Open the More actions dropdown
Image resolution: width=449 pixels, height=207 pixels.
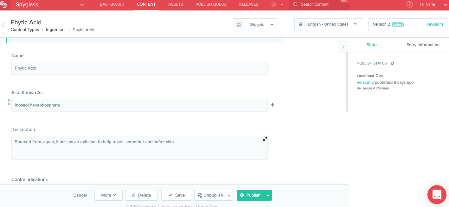108,195
